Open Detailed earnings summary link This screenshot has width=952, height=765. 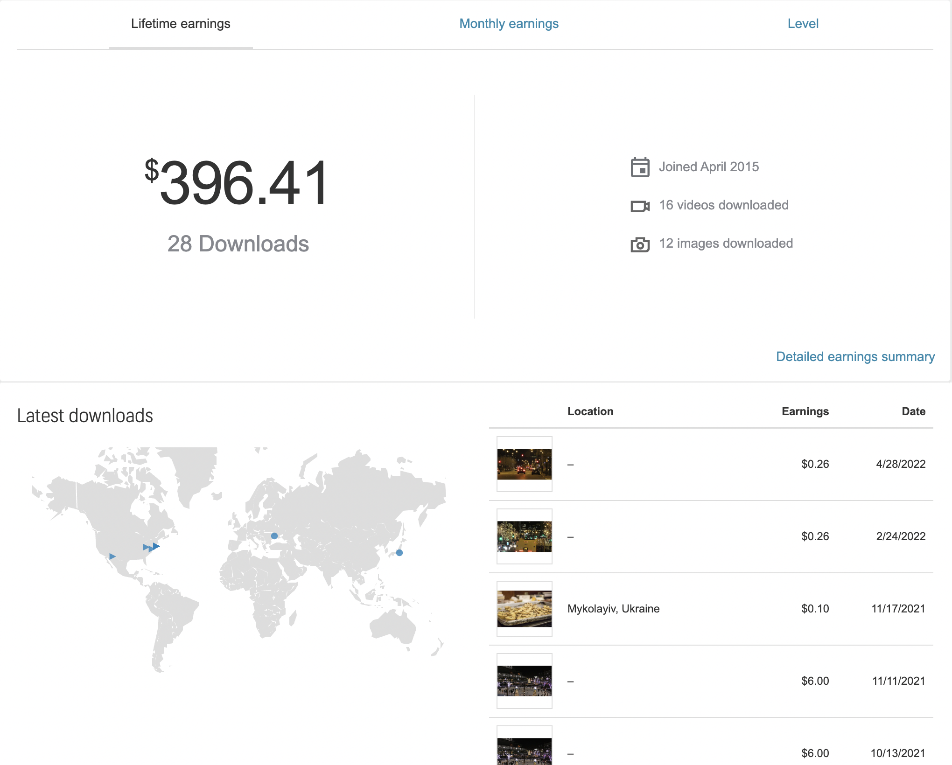click(x=855, y=356)
